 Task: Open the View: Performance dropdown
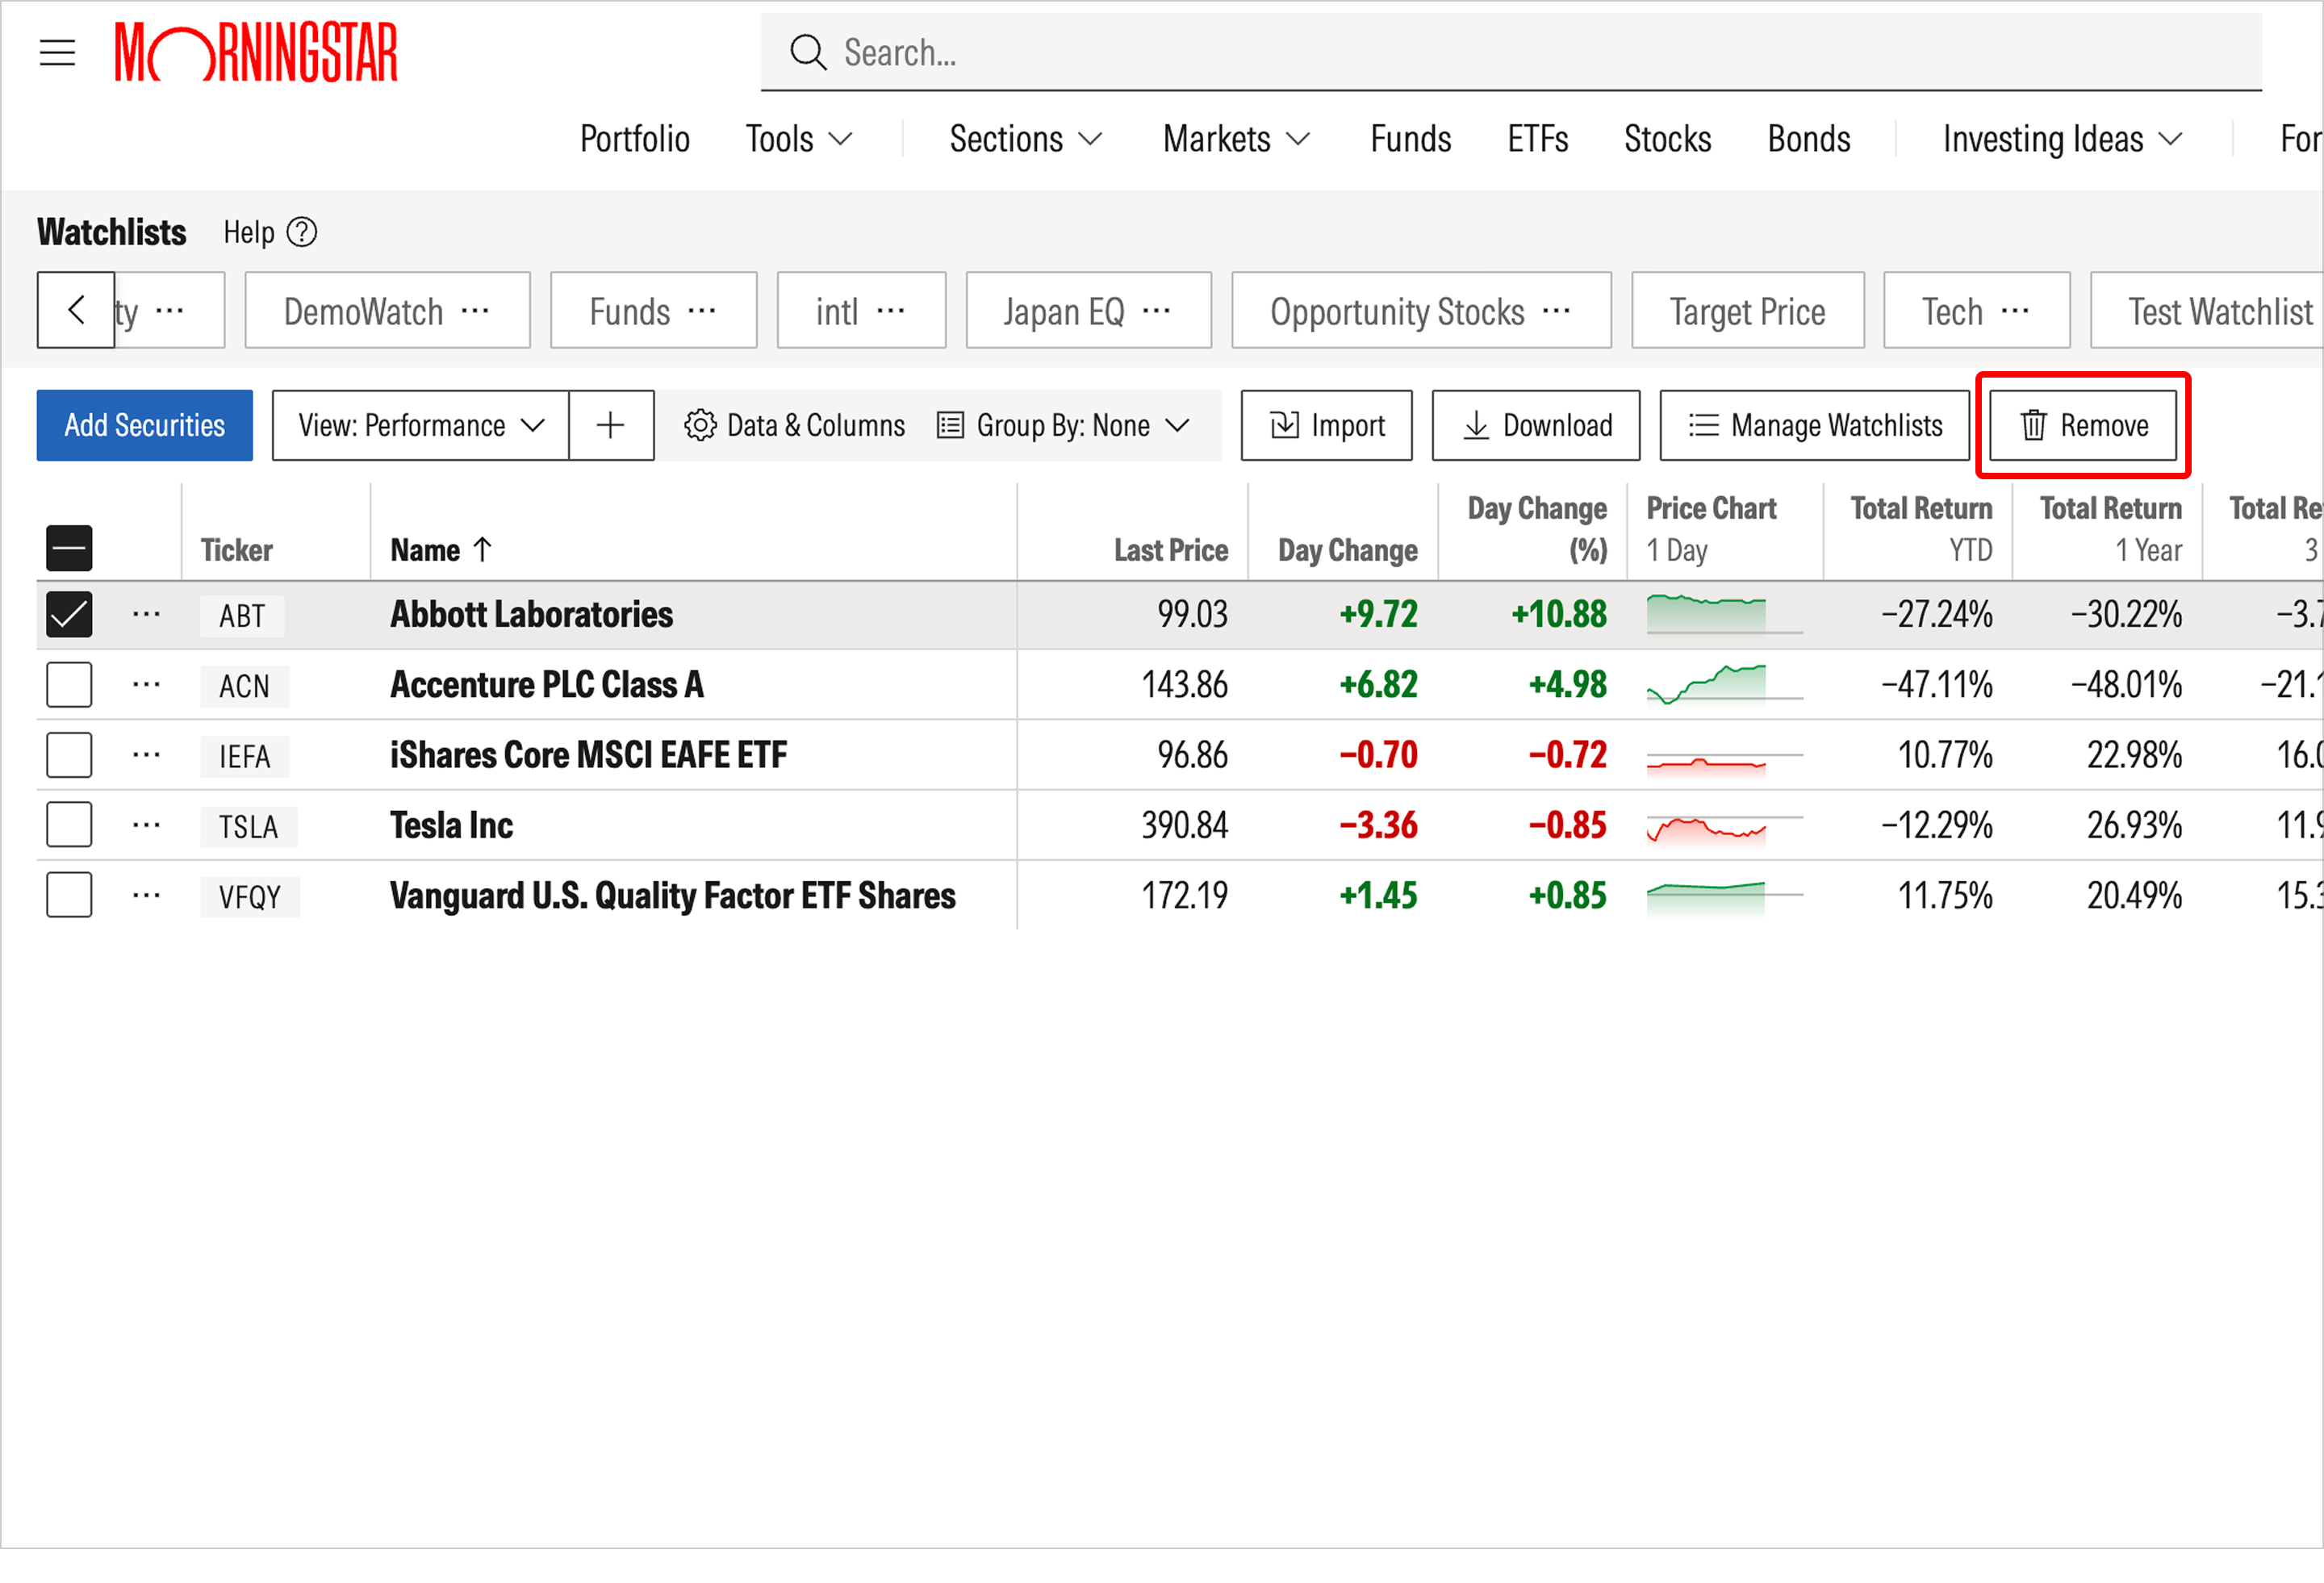point(421,425)
